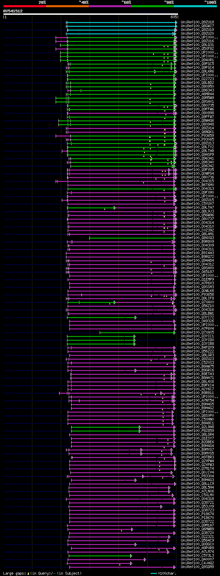Select hit label UniRef100_A8MR44
The width and height of the screenshot is (220, 576).
point(197,94)
